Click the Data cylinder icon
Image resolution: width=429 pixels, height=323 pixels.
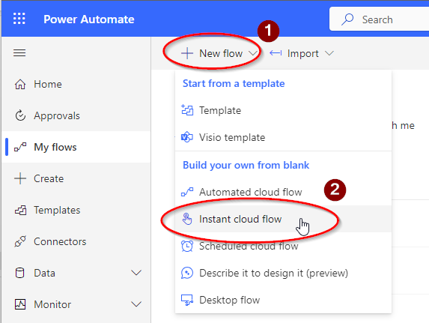(19, 273)
